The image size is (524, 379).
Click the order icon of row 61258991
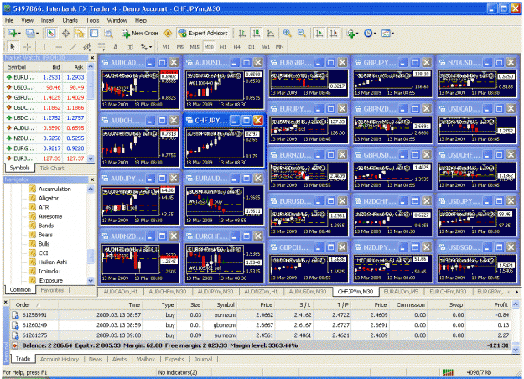click(x=15, y=315)
